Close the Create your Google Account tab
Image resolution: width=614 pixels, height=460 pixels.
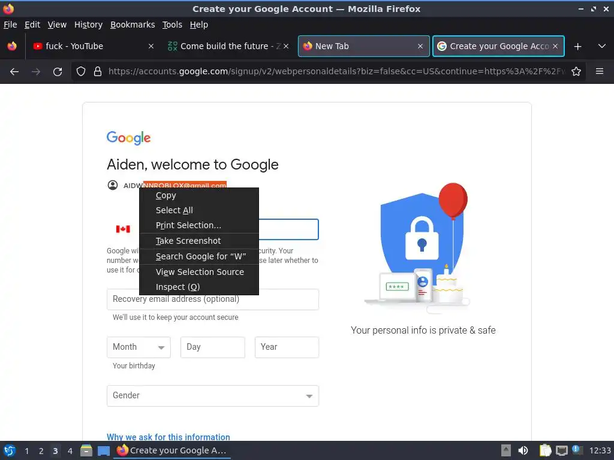pyautogui.click(x=555, y=46)
